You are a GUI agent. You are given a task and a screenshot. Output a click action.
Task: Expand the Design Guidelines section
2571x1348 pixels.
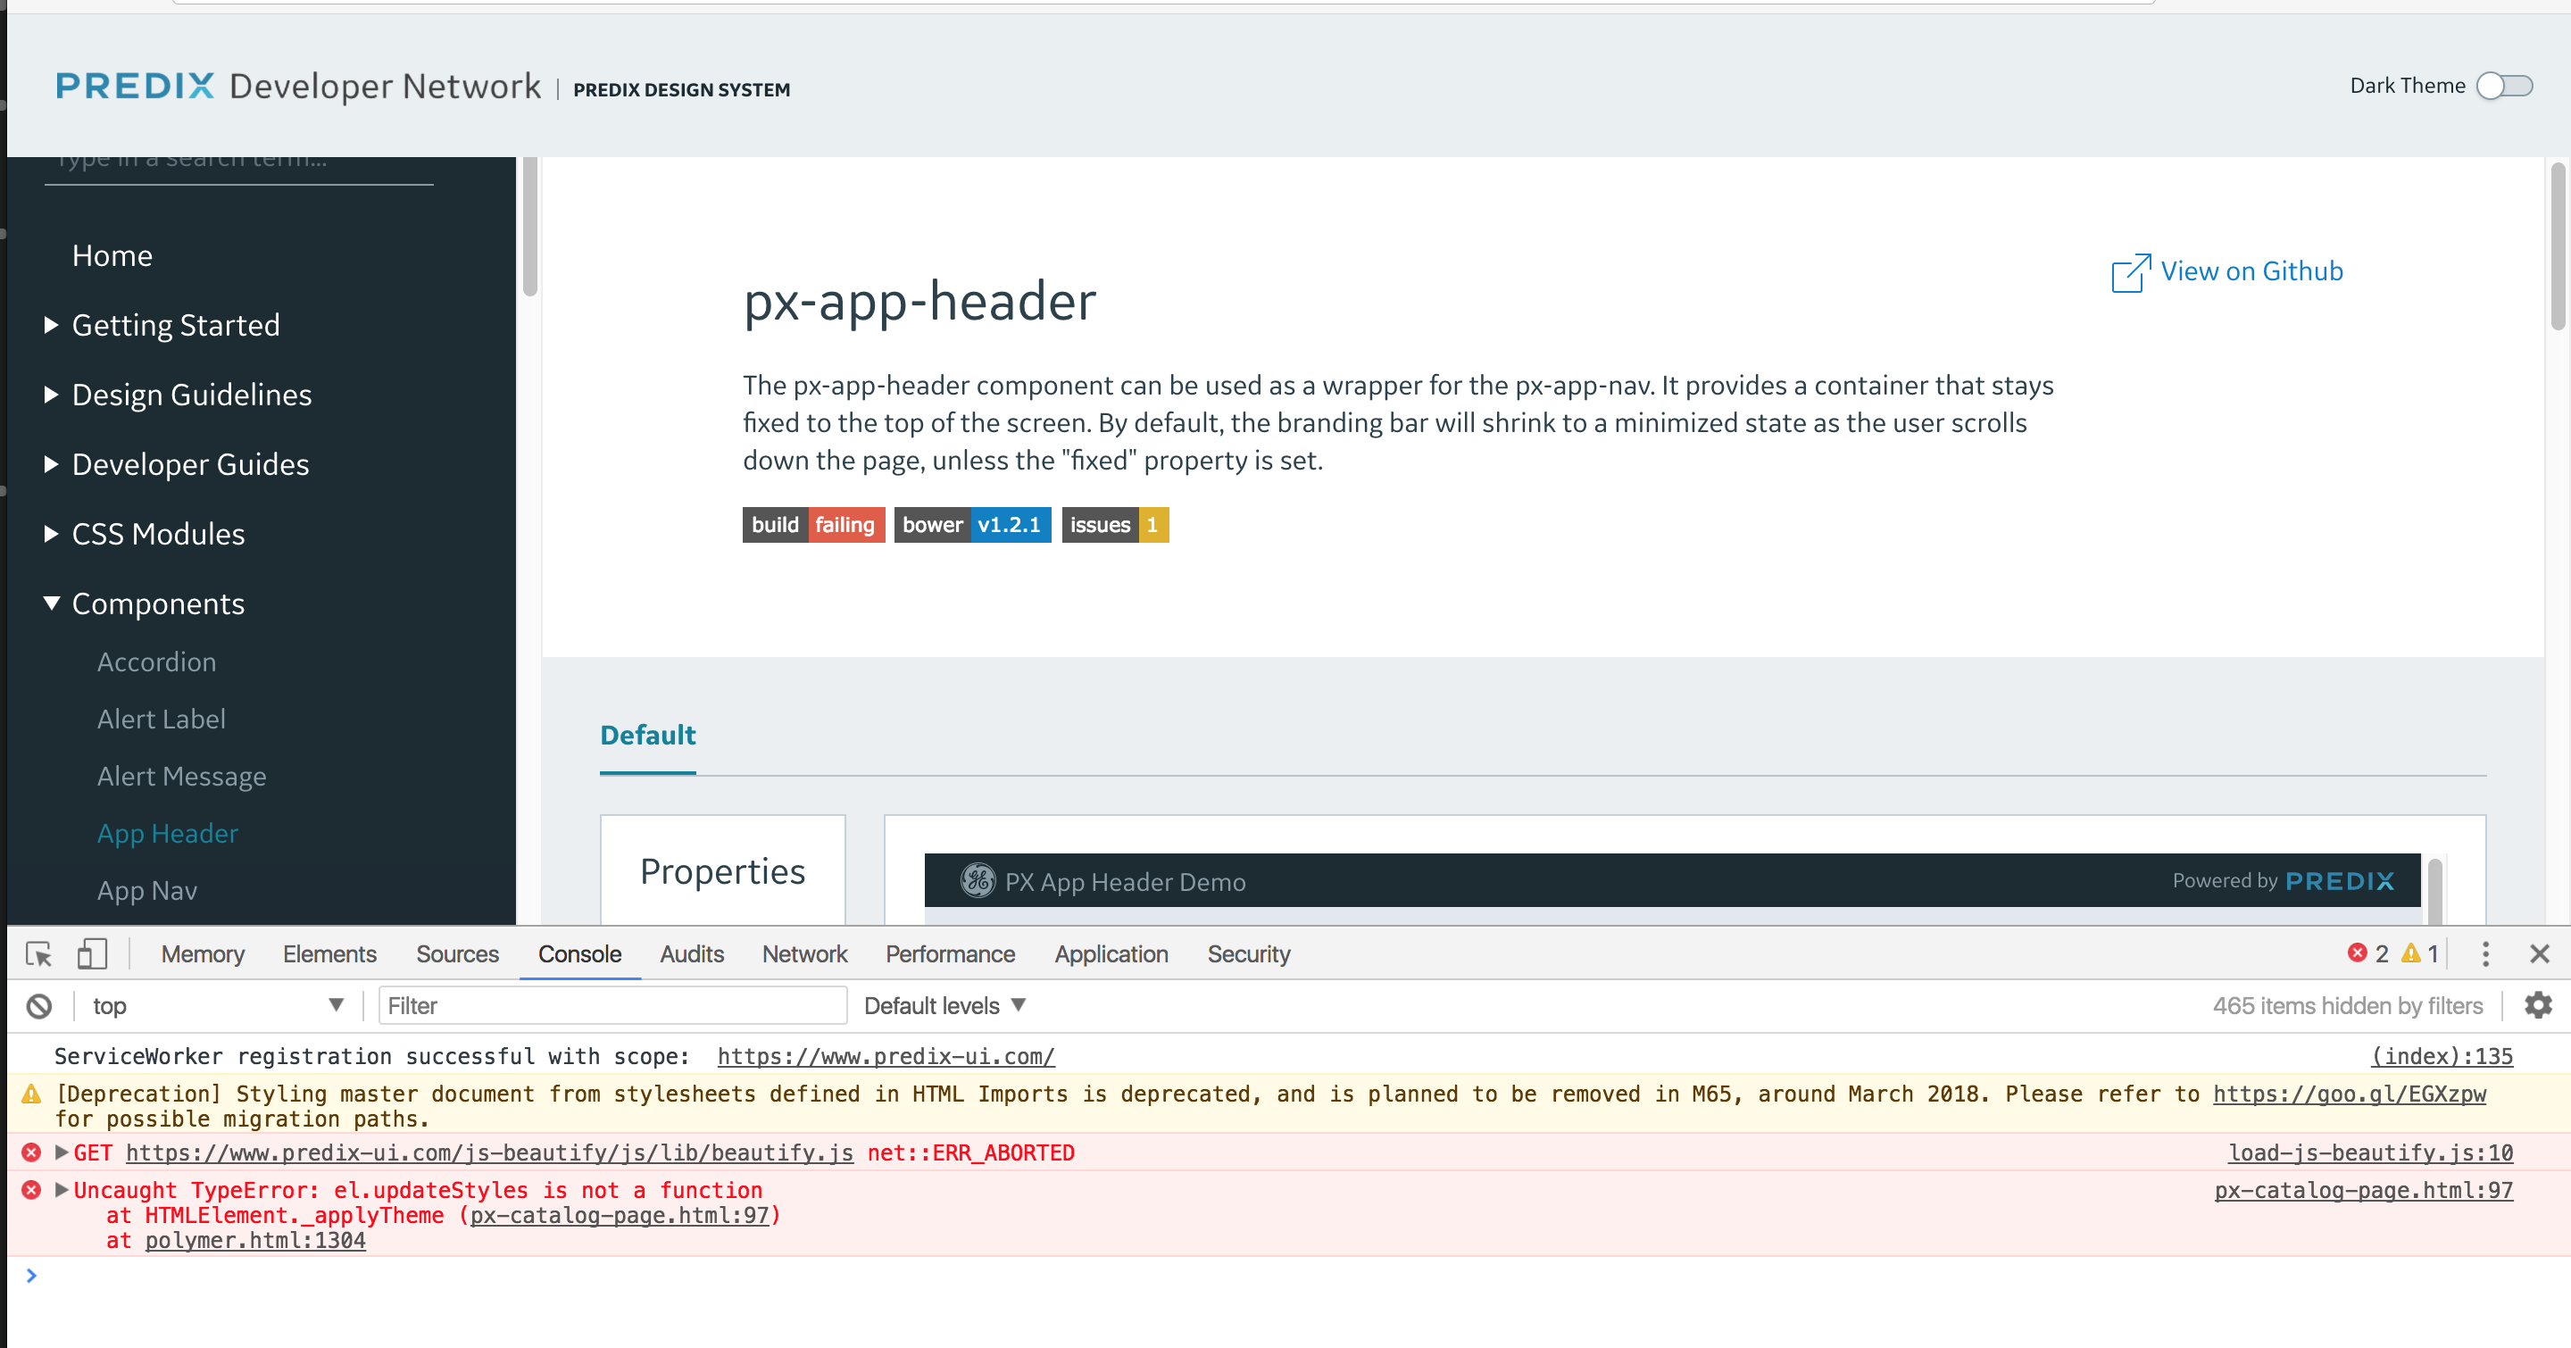(x=52, y=394)
